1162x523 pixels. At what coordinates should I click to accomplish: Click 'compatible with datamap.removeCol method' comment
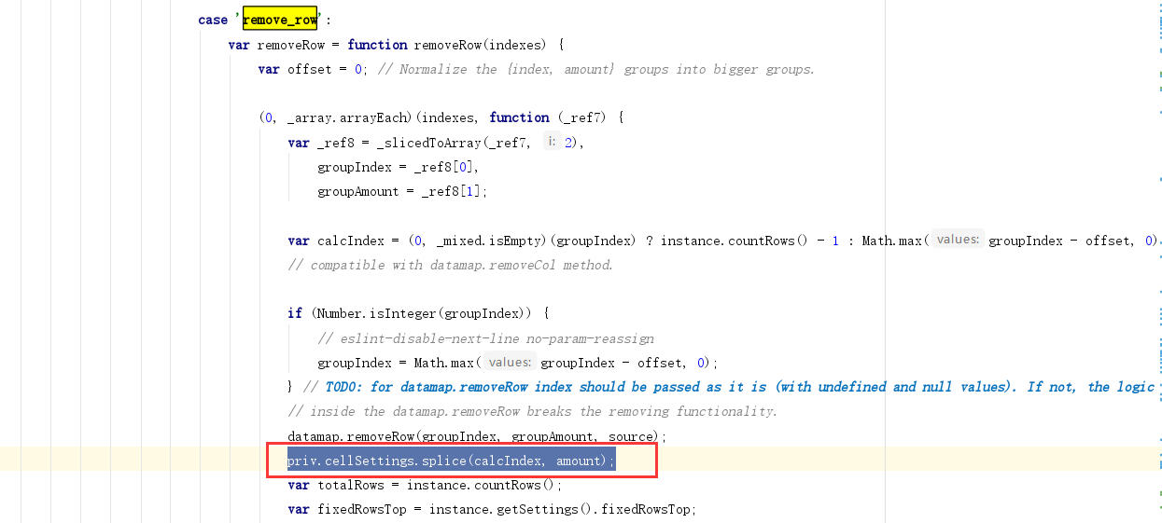click(x=451, y=265)
